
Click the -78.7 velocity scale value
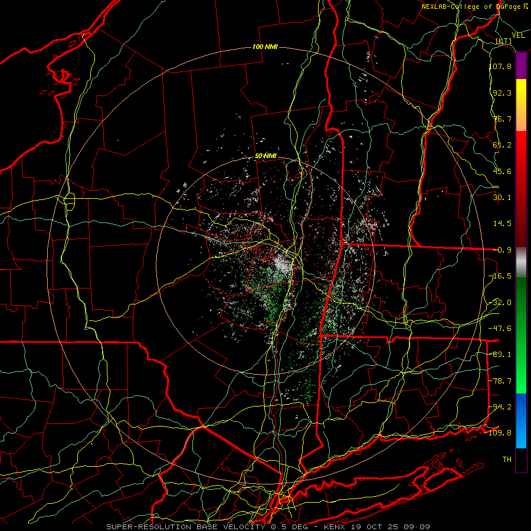coord(500,381)
